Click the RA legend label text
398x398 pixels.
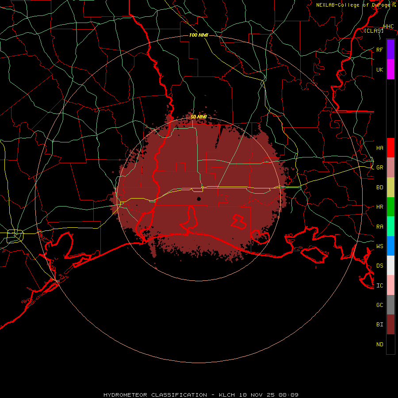tap(380, 227)
